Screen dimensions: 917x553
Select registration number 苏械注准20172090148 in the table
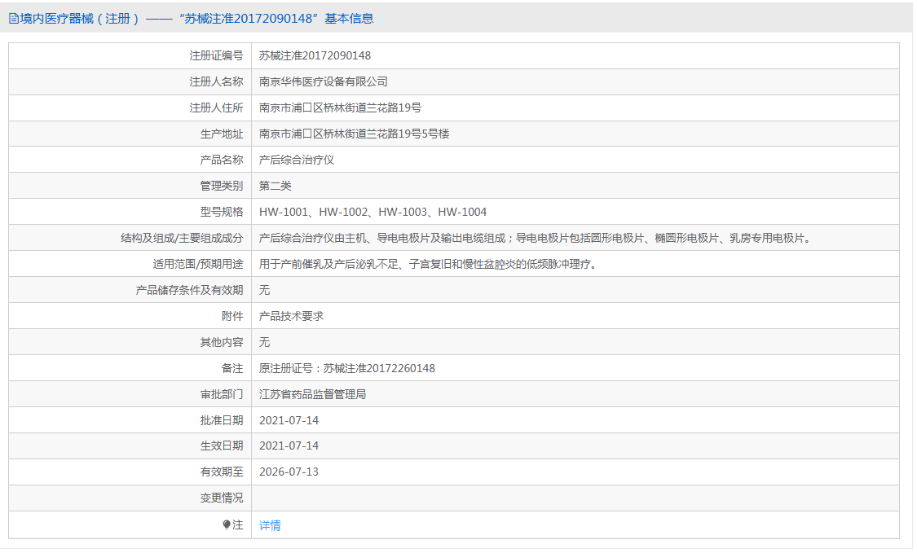click(x=315, y=55)
